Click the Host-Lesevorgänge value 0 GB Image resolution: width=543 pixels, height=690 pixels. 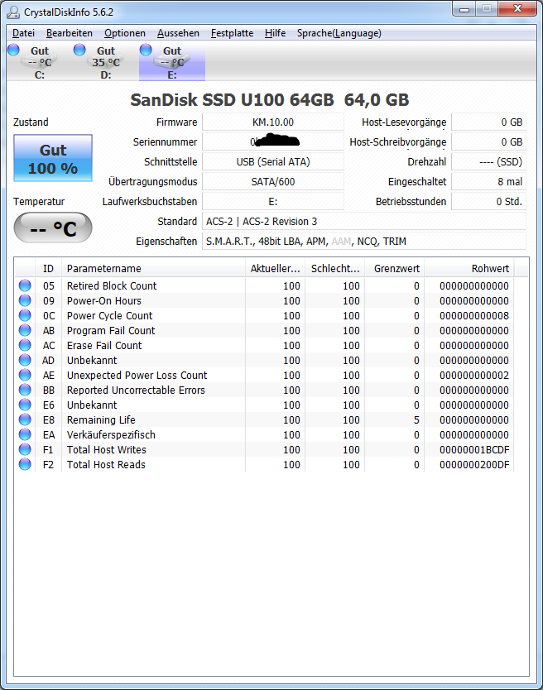[x=489, y=122]
